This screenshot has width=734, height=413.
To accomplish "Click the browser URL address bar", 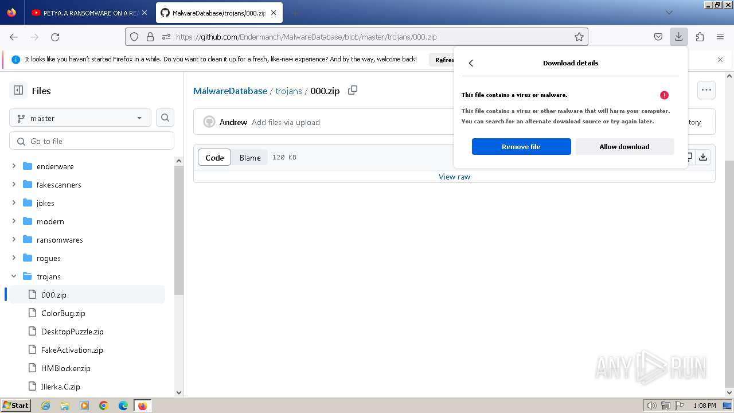I will 356,37.
